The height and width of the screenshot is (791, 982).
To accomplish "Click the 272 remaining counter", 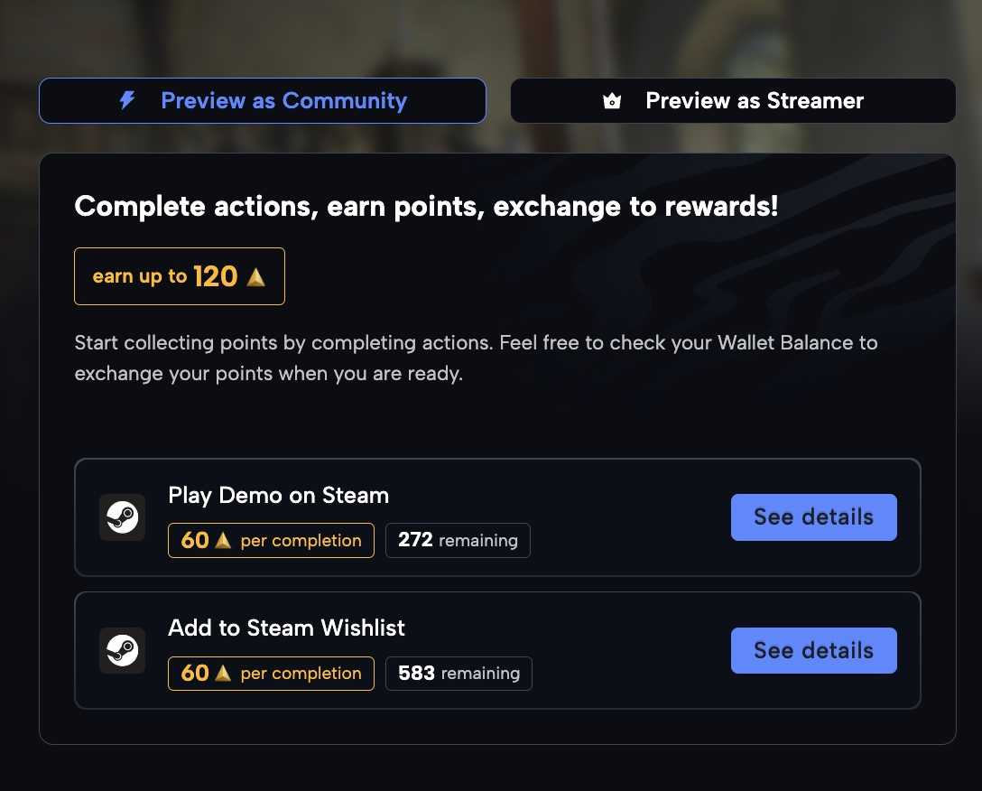I will coord(458,540).
